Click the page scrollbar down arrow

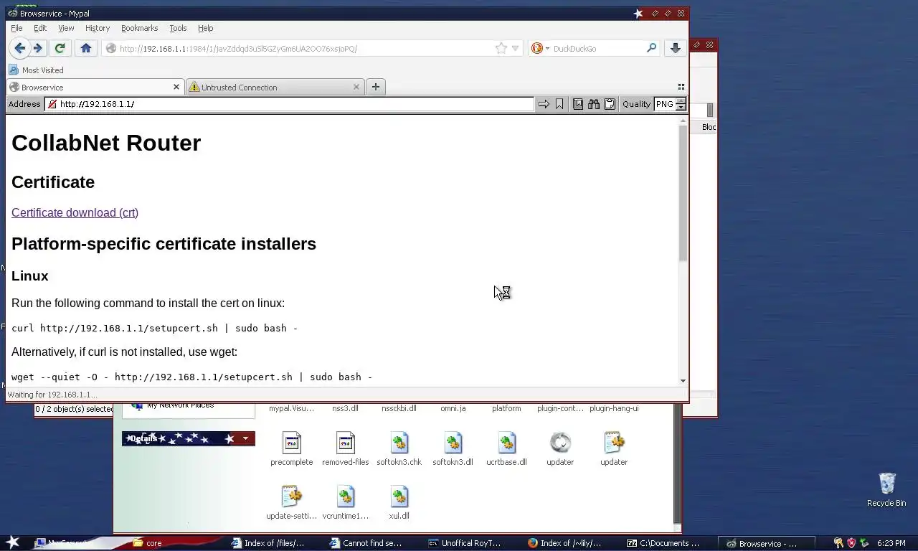pos(683,381)
